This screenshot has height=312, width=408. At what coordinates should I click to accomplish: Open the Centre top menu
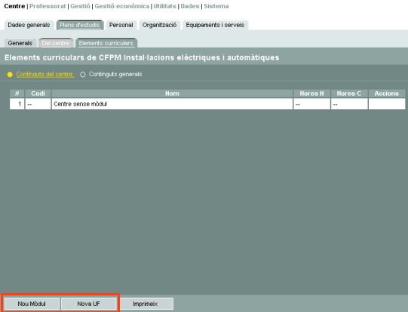click(14, 6)
